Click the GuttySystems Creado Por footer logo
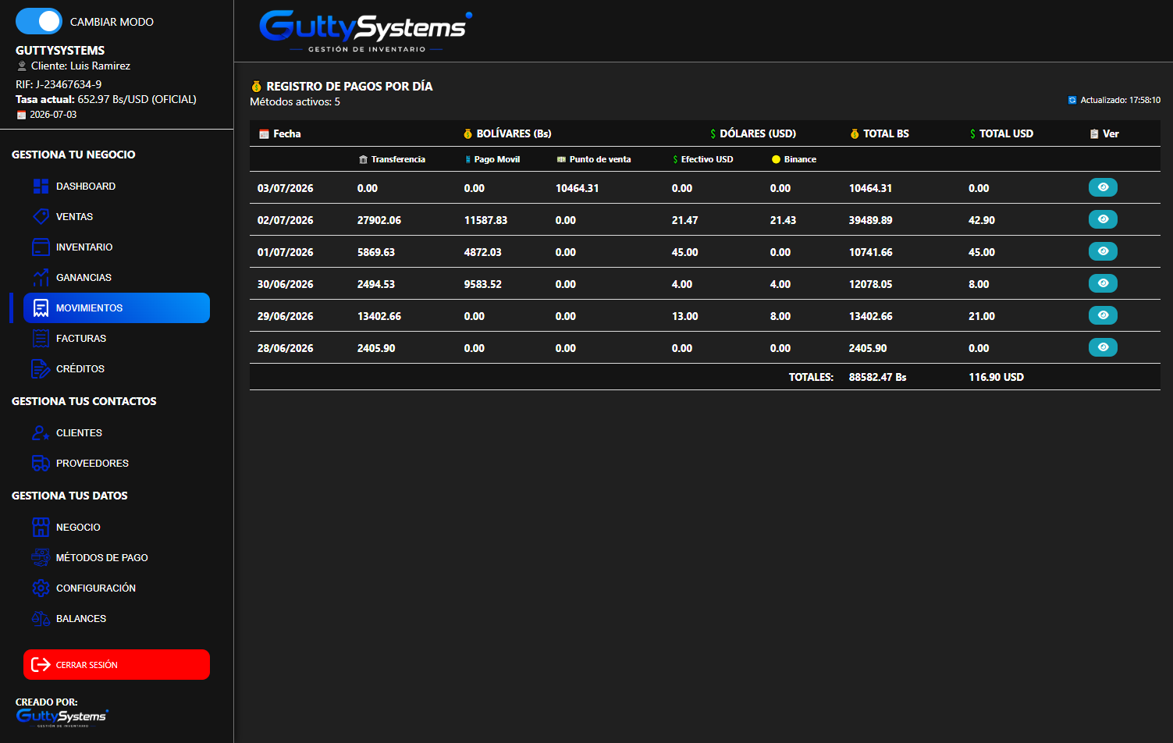This screenshot has height=743, width=1173. click(62, 717)
